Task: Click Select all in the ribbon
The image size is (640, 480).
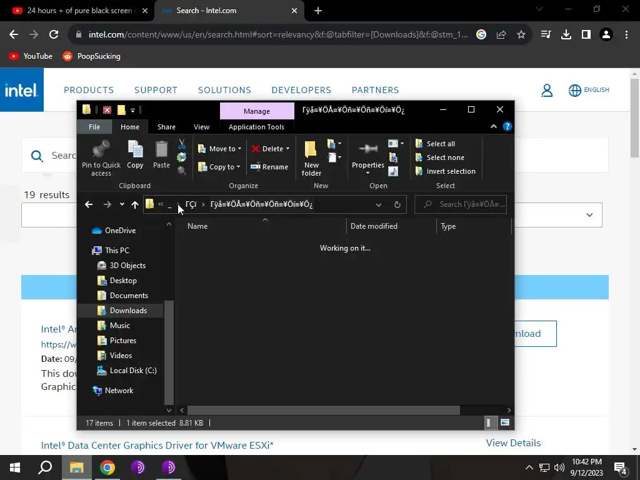Action: point(435,144)
